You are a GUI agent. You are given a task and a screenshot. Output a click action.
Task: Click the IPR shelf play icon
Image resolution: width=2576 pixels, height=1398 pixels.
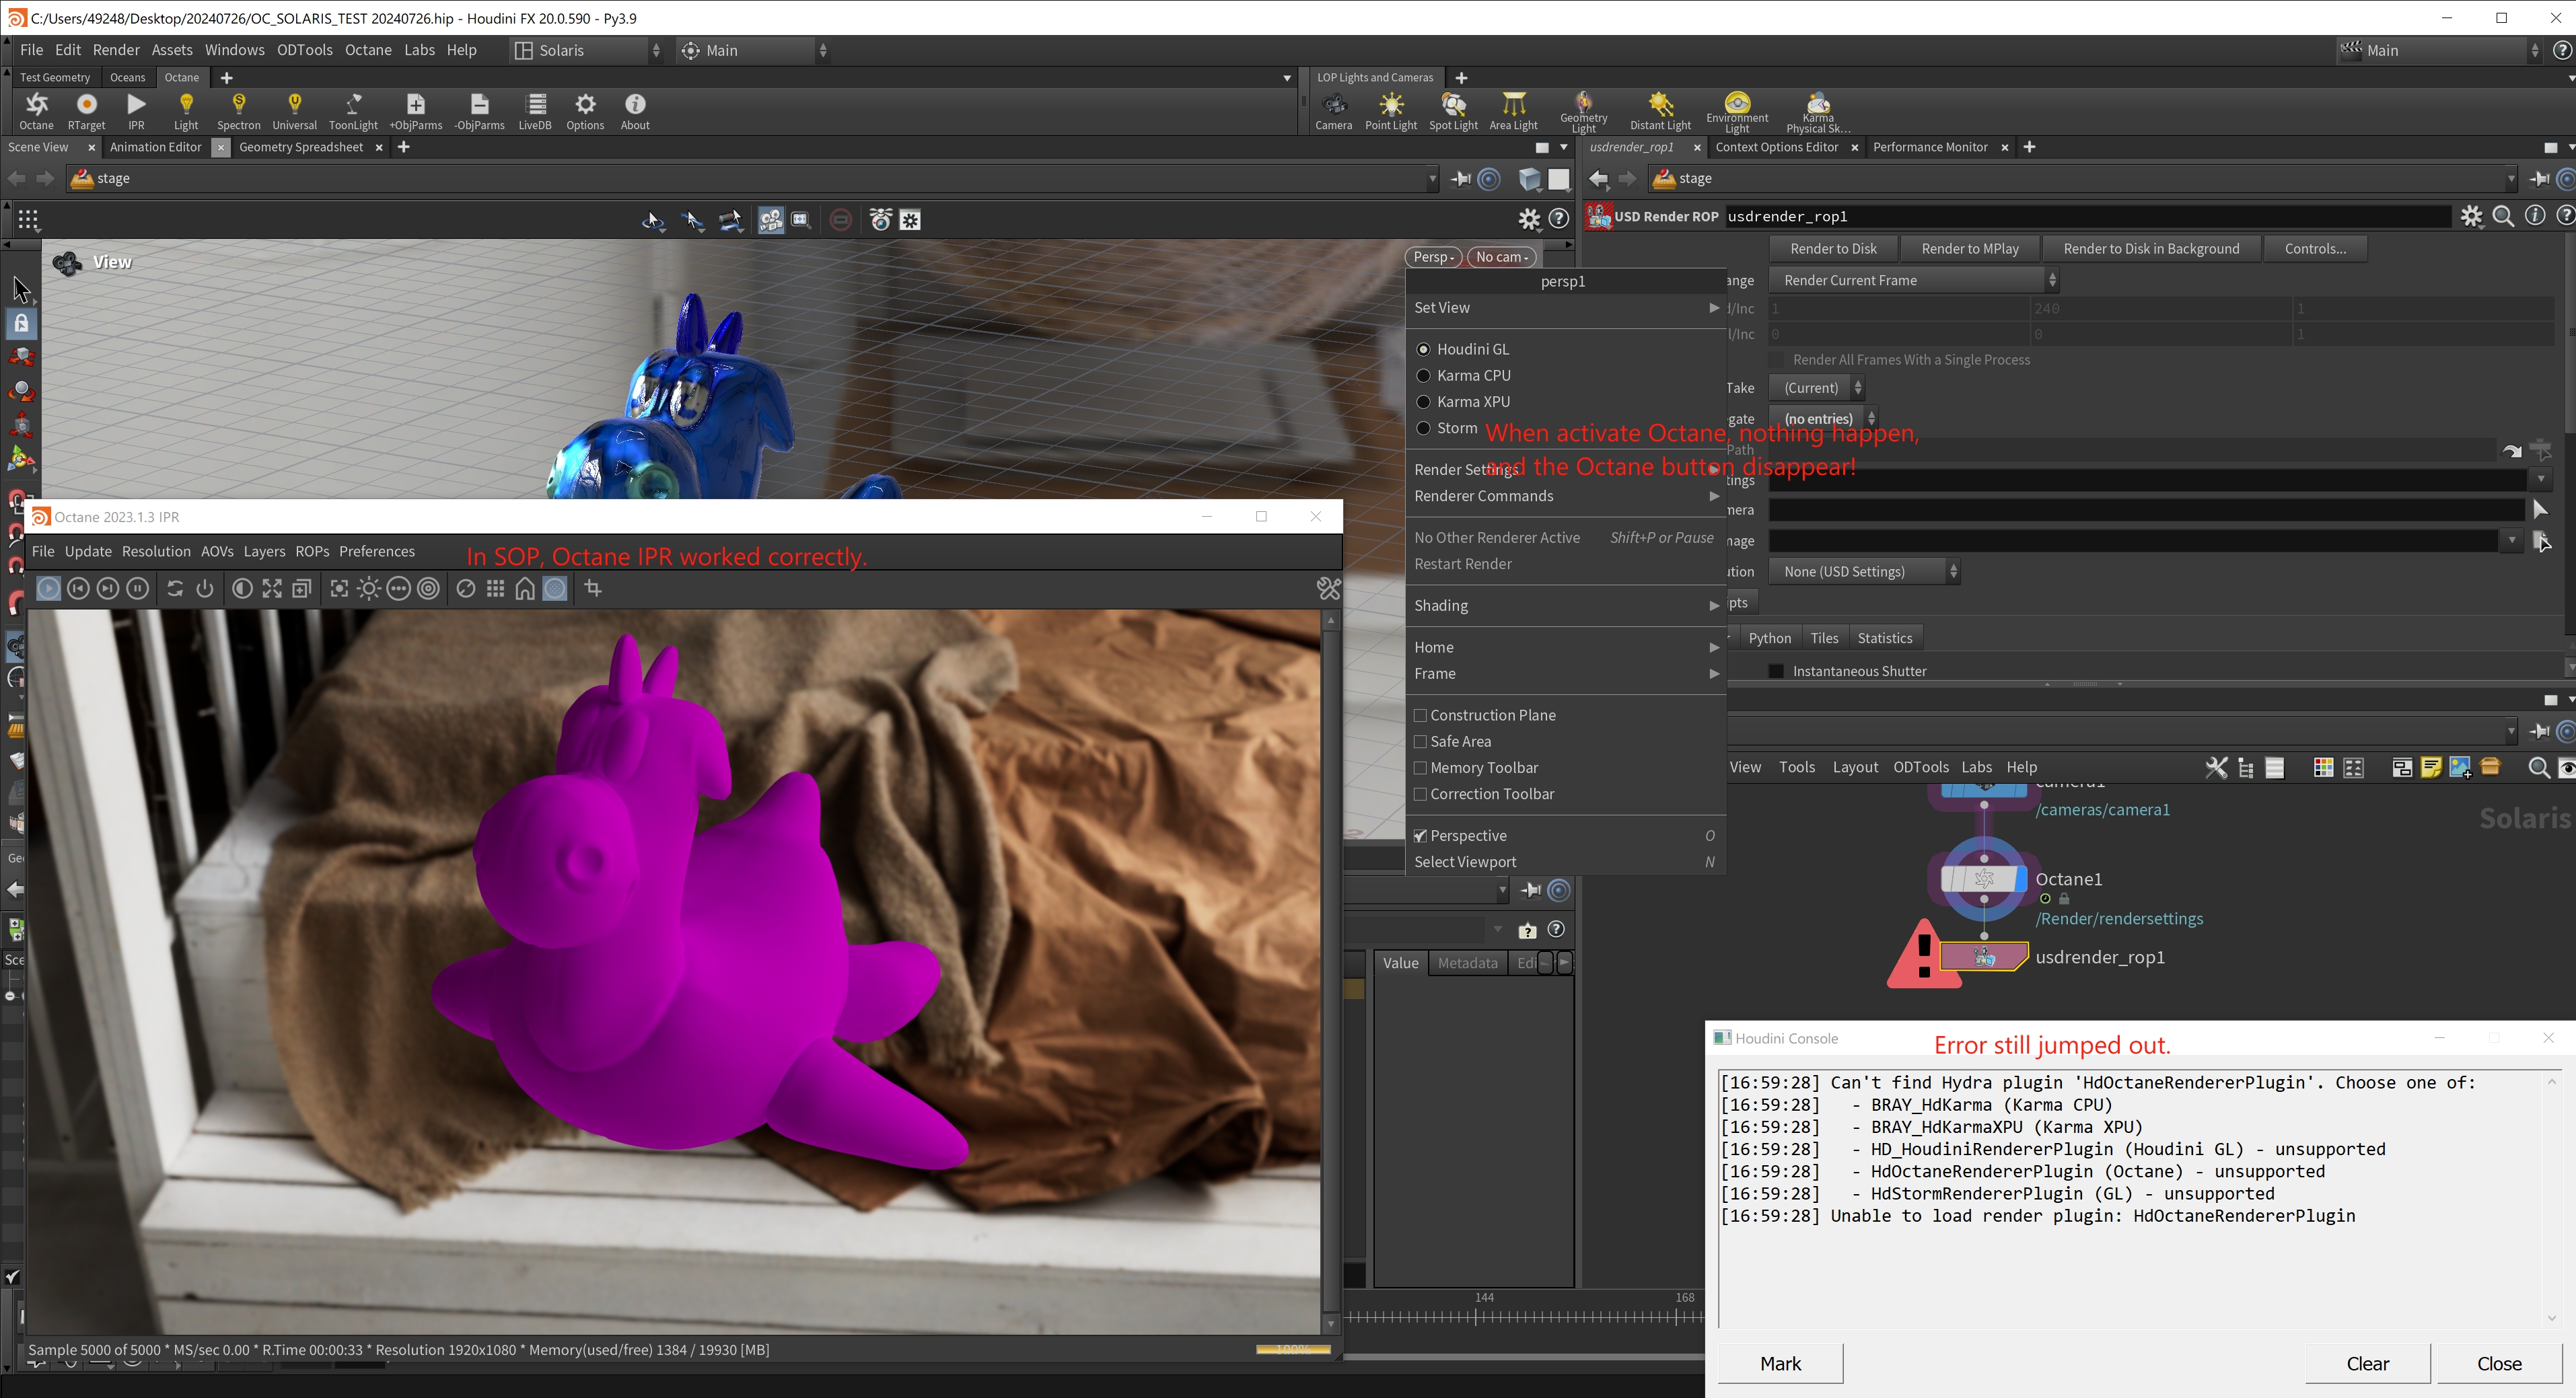pyautogui.click(x=136, y=105)
